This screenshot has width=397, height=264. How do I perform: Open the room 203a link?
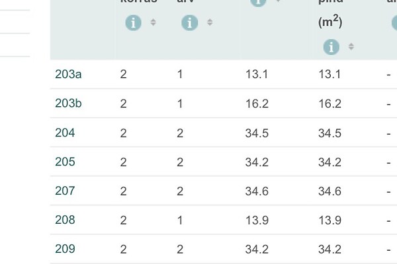pos(68,74)
